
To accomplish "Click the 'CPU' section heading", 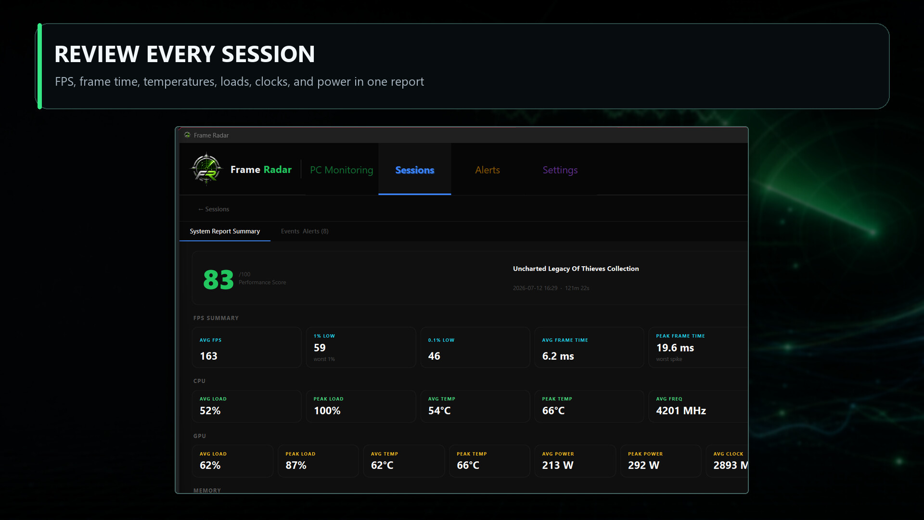I will pyautogui.click(x=199, y=381).
